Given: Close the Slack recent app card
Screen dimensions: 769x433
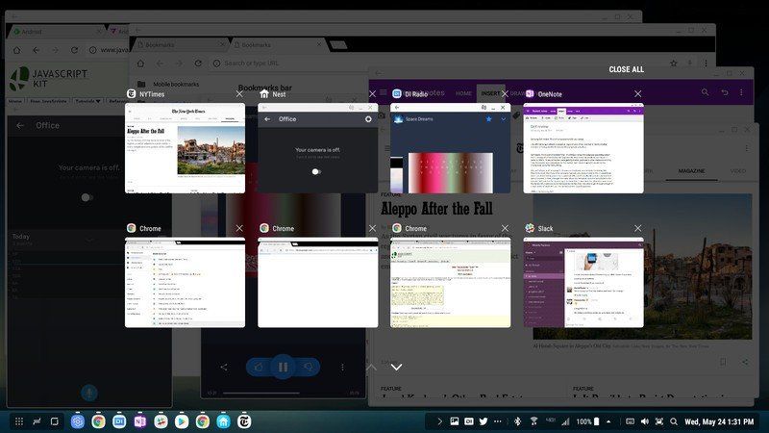Looking at the screenshot, I should (x=637, y=228).
